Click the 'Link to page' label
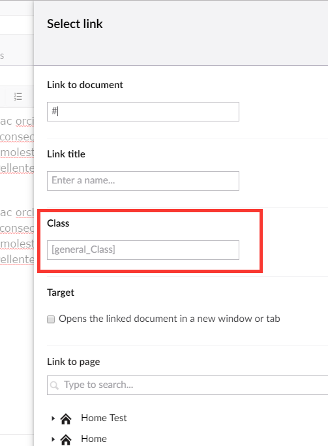 pyautogui.click(x=74, y=362)
